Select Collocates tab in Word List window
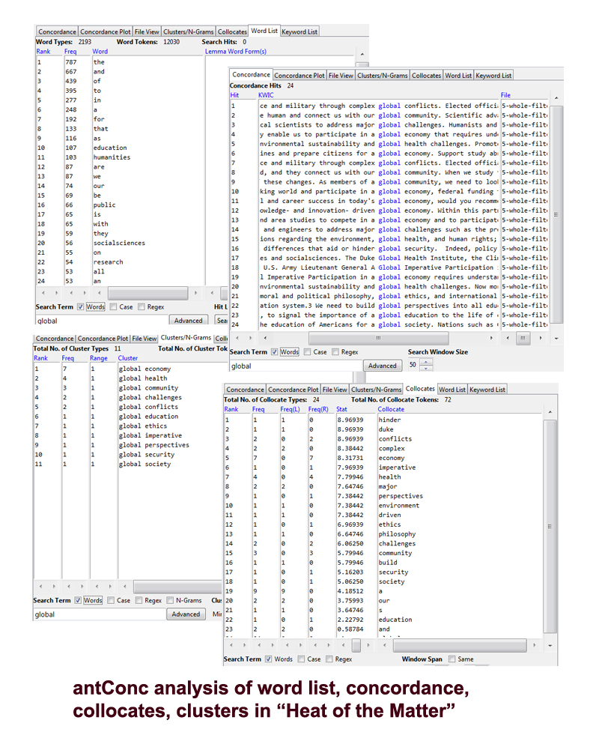 (232, 32)
